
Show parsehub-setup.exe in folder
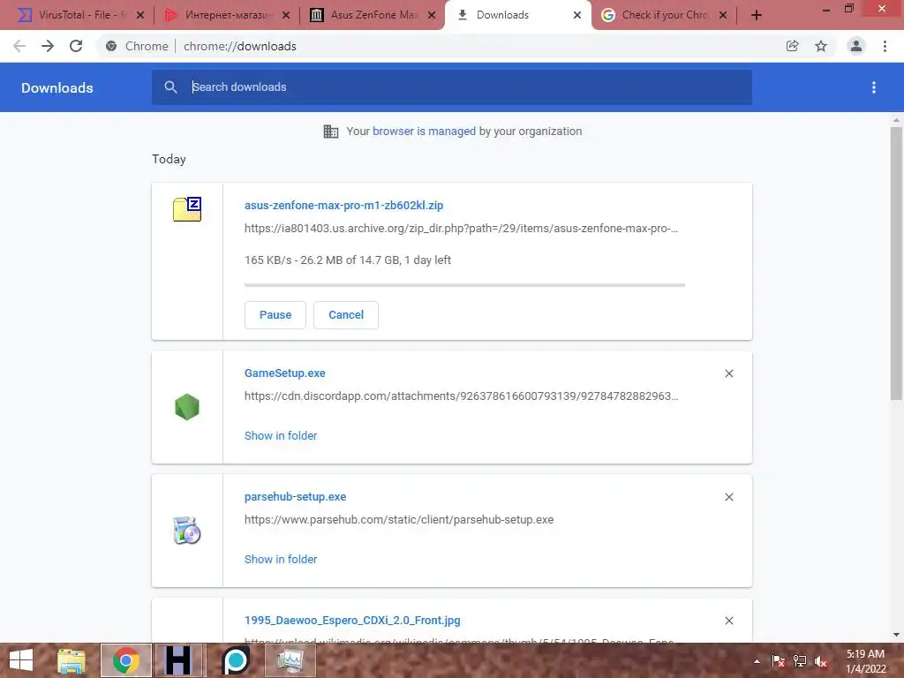click(281, 559)
